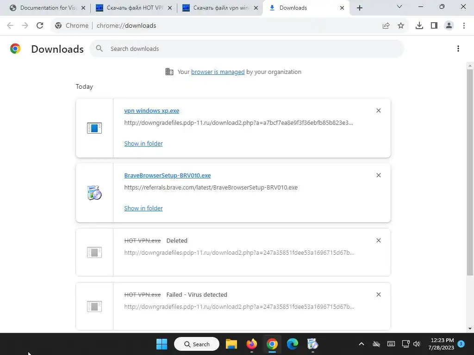
Task: Reload the downloads page
Action: [x=40, y=26]
